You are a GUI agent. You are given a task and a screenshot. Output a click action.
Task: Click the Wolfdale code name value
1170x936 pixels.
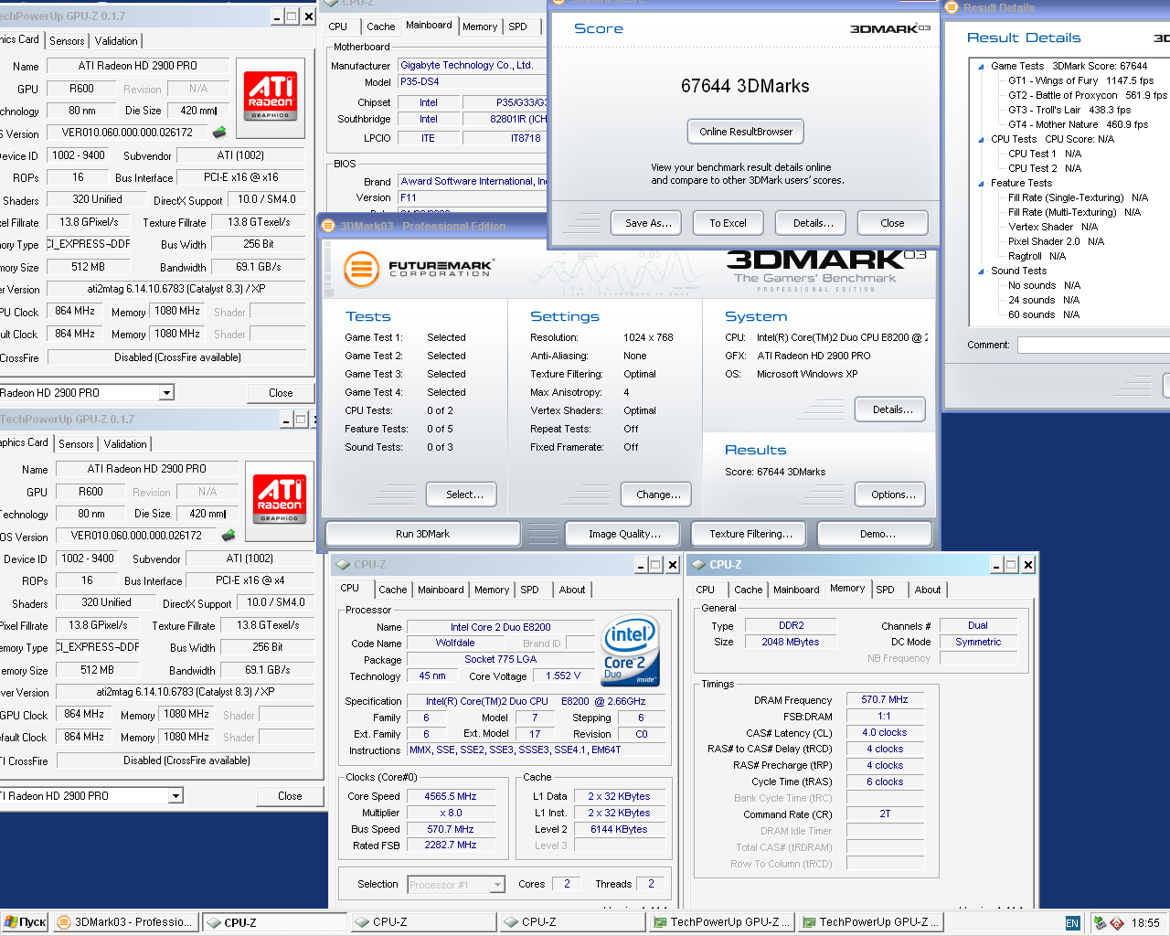click(x=455, y=643)
